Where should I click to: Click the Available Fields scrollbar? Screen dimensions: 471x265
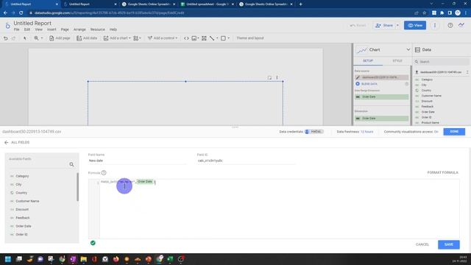point(77,187)
